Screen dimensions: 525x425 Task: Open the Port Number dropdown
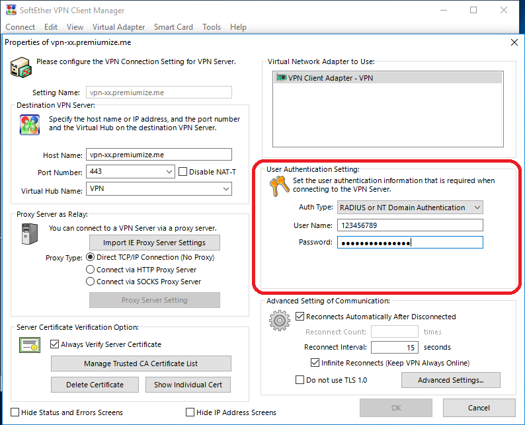[169, 172]
